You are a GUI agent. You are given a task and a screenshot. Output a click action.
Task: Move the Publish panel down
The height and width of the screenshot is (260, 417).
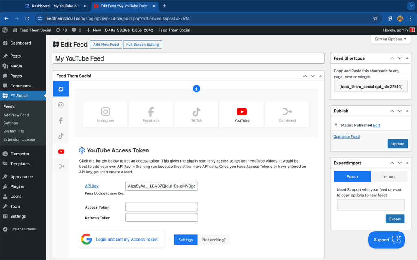(399, 111)
